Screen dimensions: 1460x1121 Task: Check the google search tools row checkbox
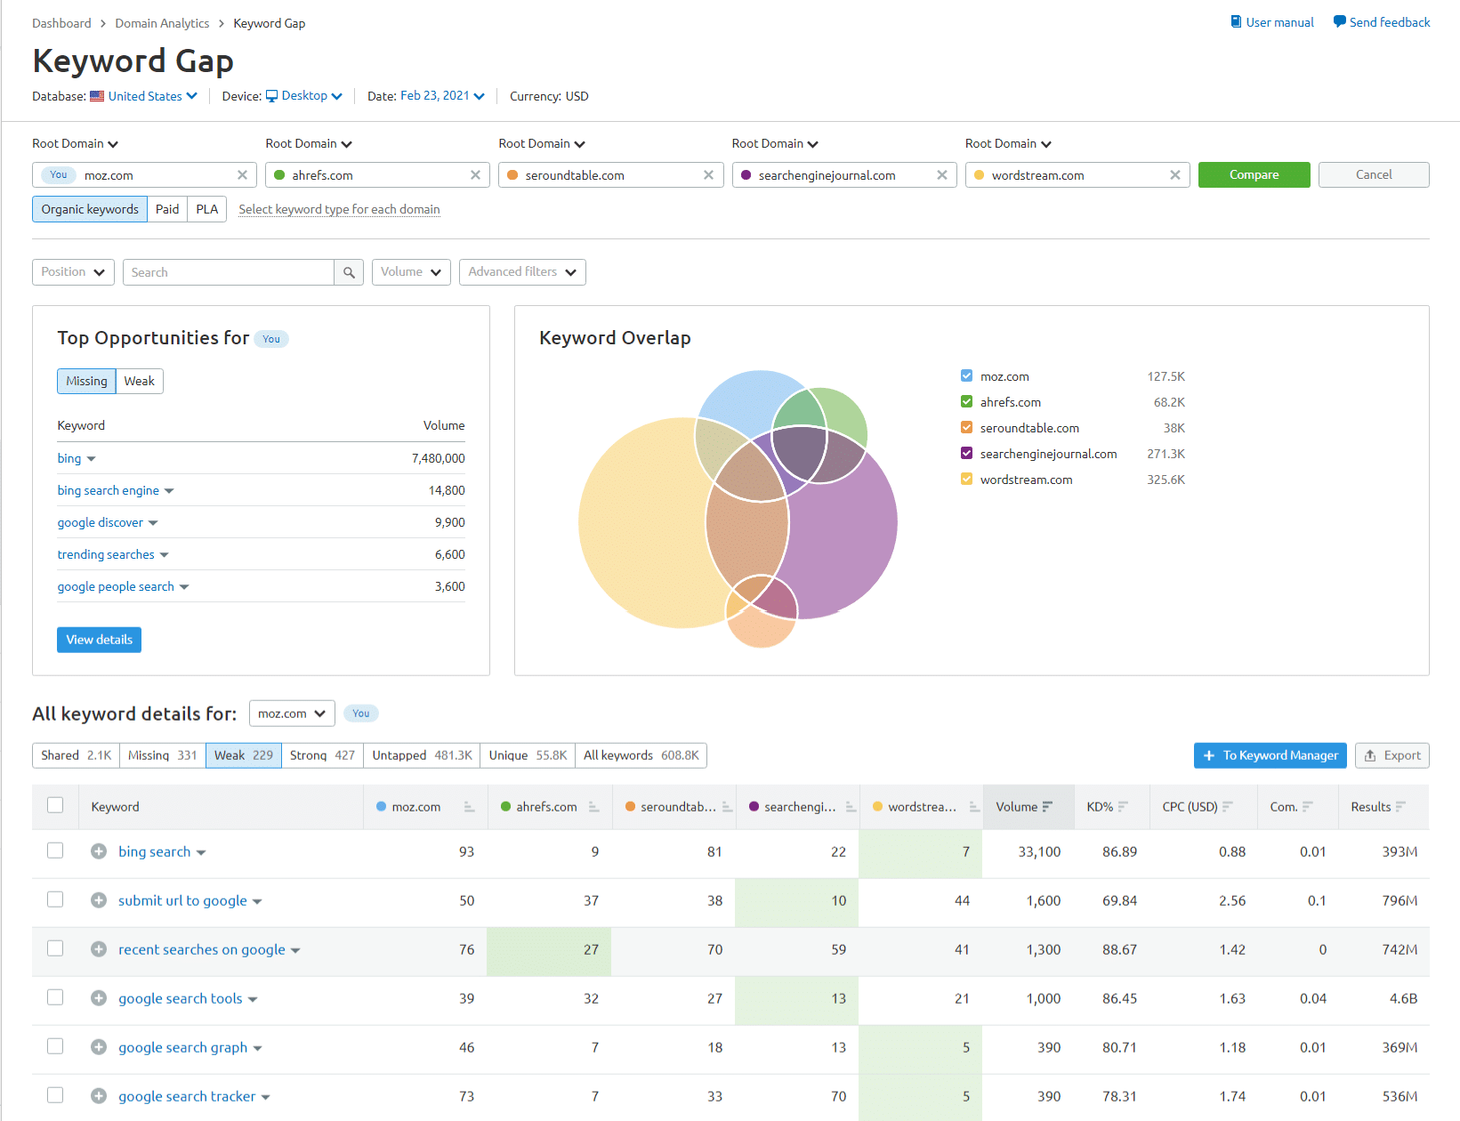click(55, 997)
